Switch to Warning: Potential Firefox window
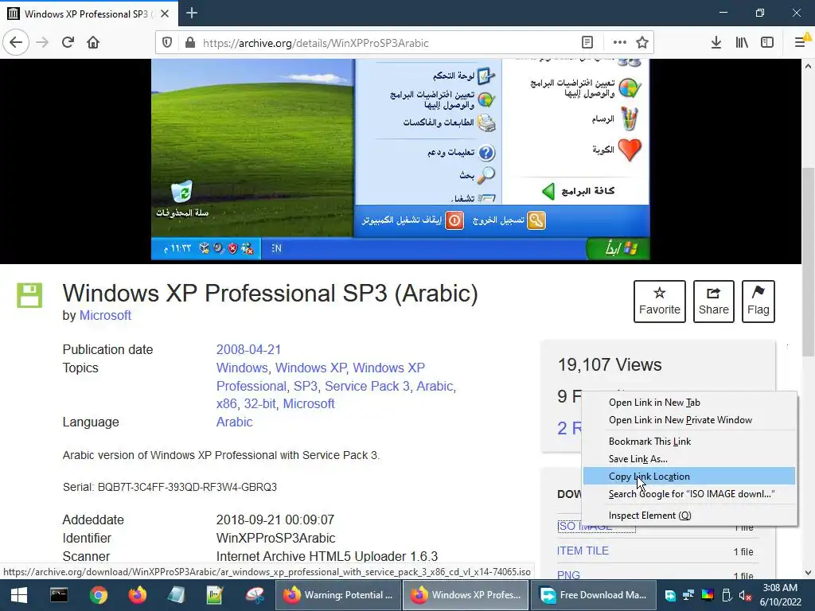Screen dimensions: 815x611 pyautogui.click(x=337, y=595)
